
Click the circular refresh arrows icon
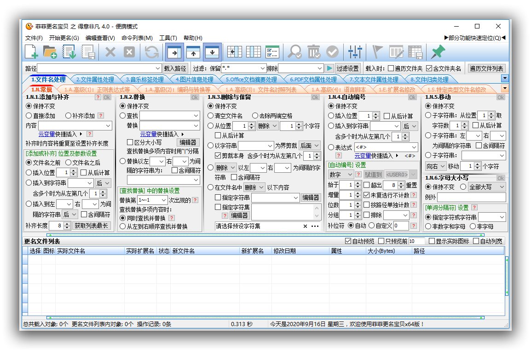pyautogui.click(x=152, y=52)
